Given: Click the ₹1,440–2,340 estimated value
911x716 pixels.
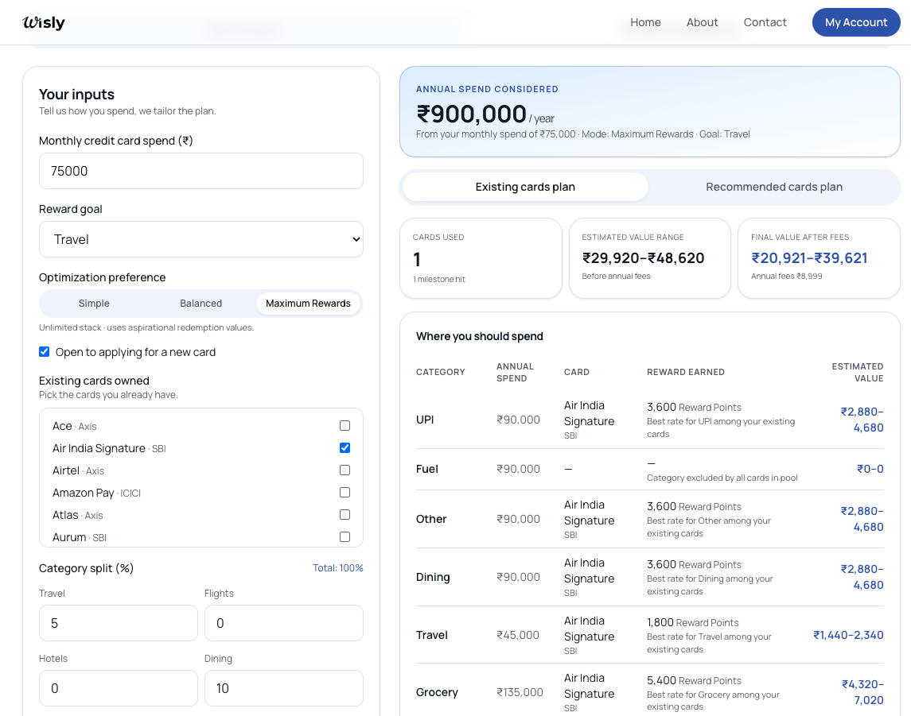Looking at the screenshot, I should coord(848,635).
